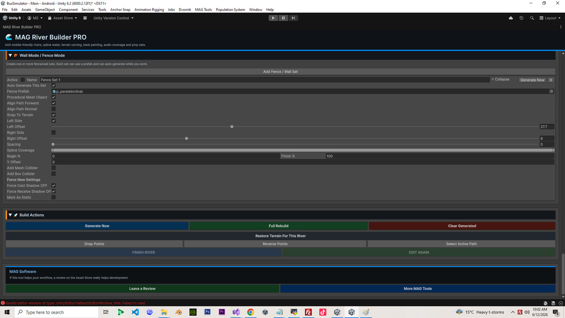The width and height of the screenshot is (565, 318).
Task: Open the Animation Rigging menu
Action: (x=149, y=9)
